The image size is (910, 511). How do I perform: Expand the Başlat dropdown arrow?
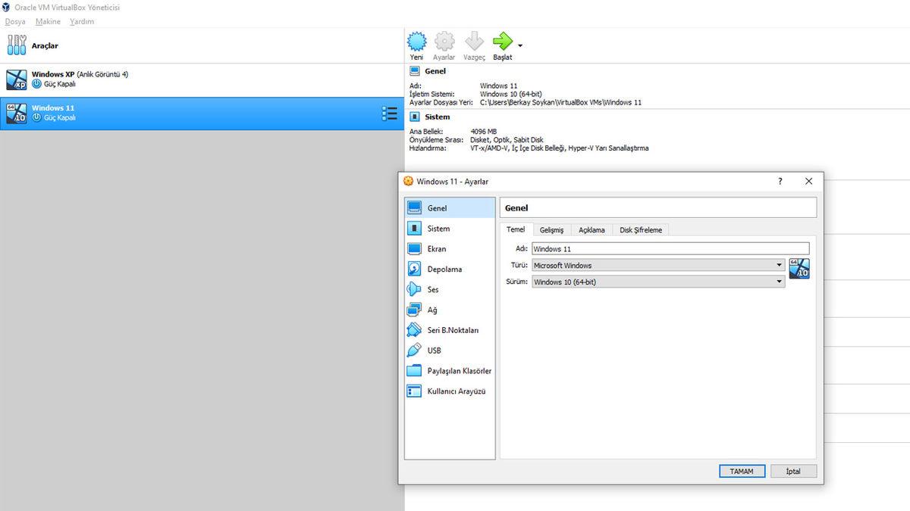coord(519,45)
